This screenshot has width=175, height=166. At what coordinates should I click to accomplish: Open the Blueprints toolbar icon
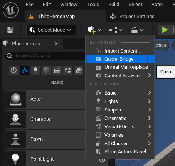[113, 30]
